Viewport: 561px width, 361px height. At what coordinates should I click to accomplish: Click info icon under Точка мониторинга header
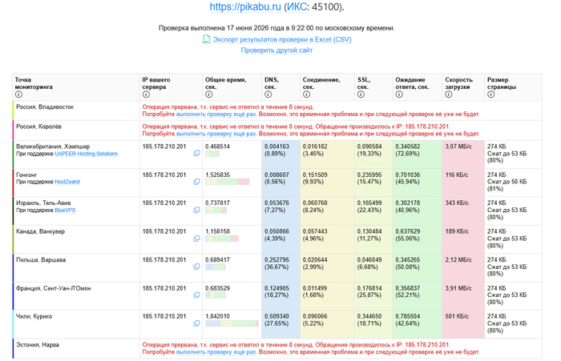click(x=18, y=94)
